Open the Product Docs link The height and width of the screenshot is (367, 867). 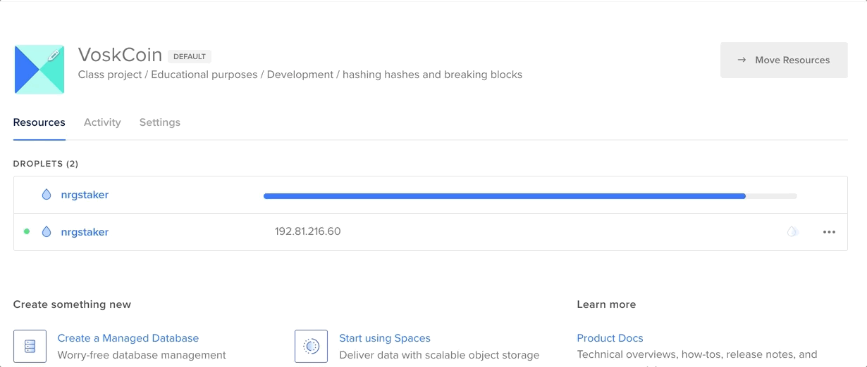[610, 338]
